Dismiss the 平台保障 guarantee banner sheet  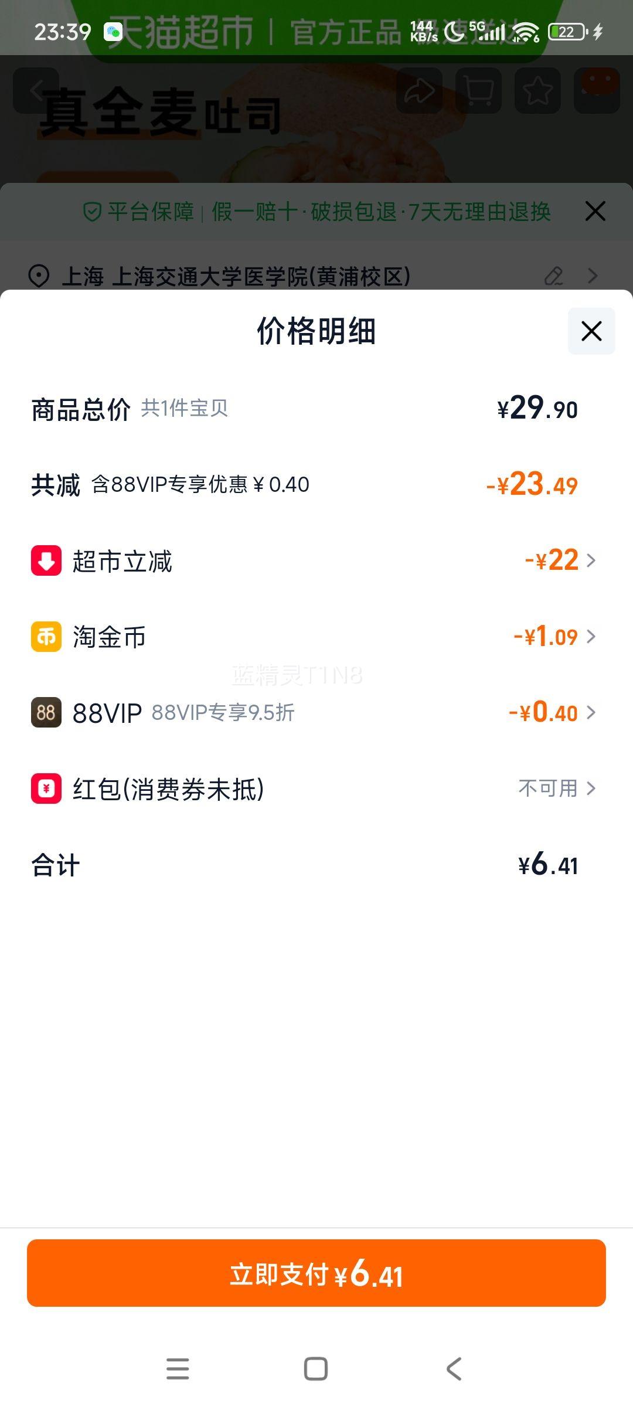pyautogui.click(x=595, y=211)
